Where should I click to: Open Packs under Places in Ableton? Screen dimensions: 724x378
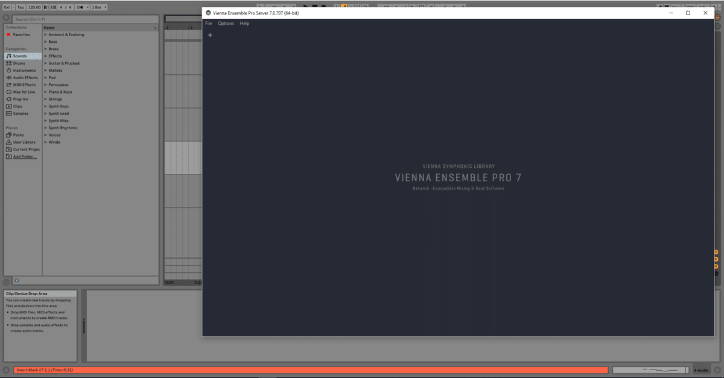[x=24, y=135]
